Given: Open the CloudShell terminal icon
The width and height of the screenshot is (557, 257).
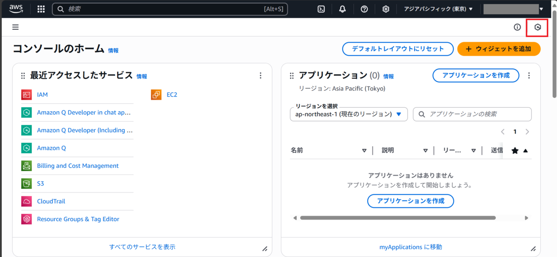Looking at the screenshot, I should click(321, 9).
